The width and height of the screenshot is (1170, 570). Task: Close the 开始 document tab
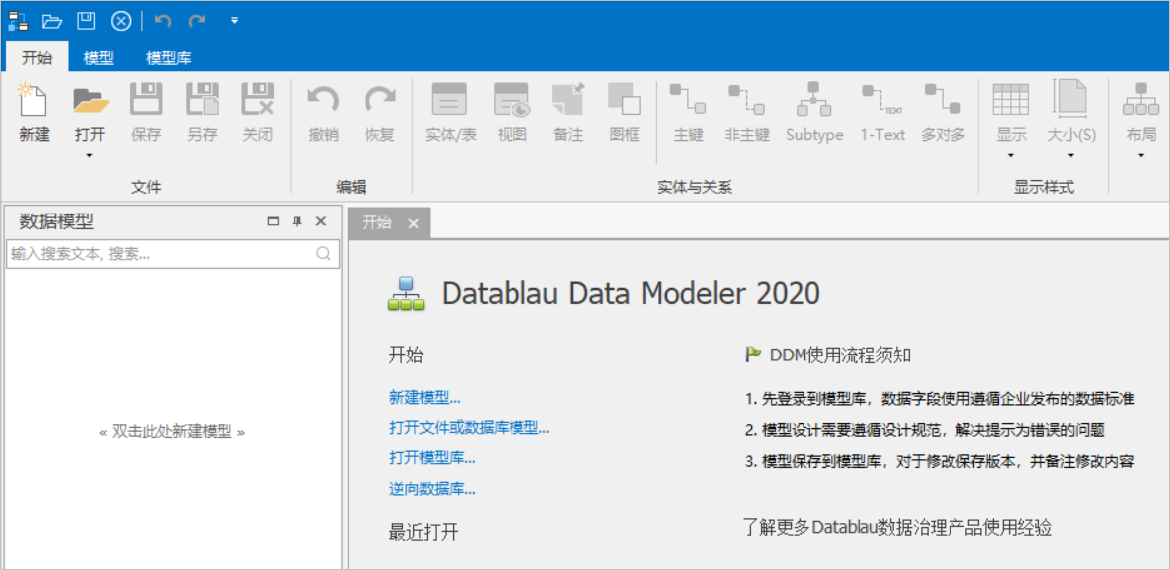point(413,223)
